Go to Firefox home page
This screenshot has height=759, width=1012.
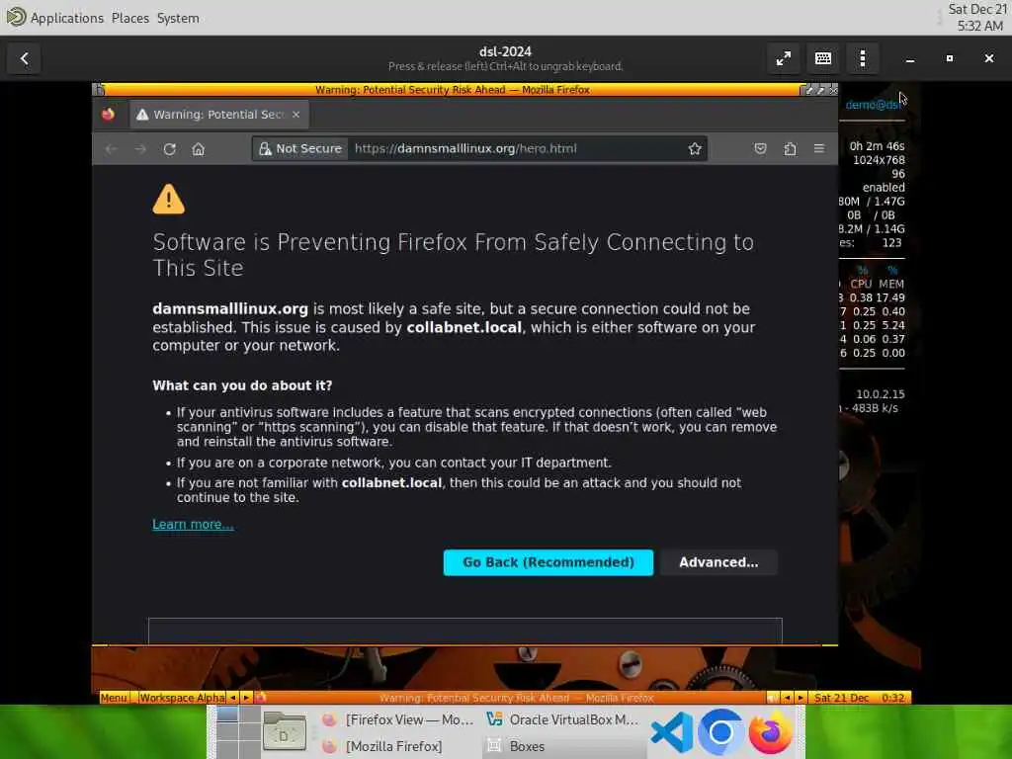[x=198, y=149]
